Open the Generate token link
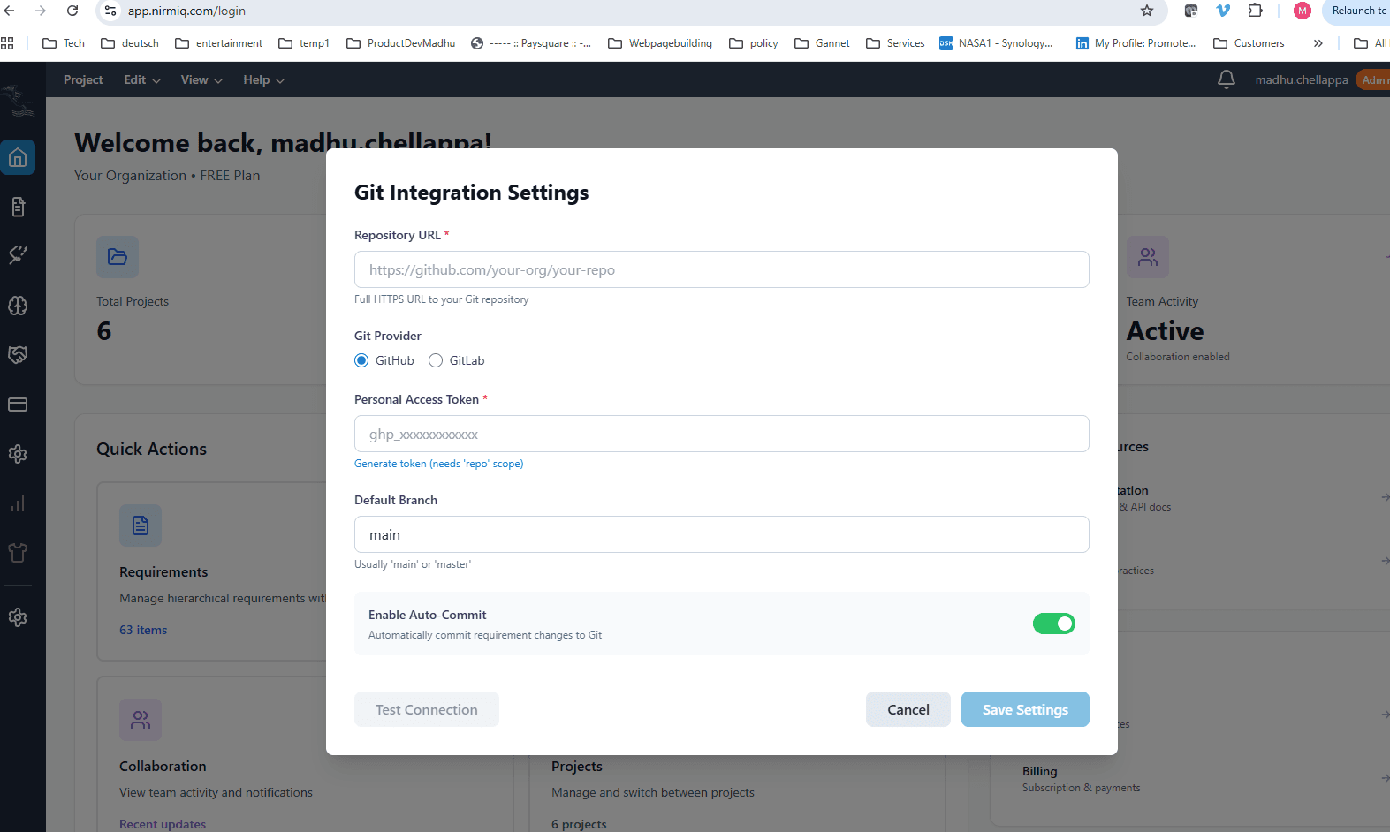Screen dimensions: 1390x832 click(x=438, y=464)
